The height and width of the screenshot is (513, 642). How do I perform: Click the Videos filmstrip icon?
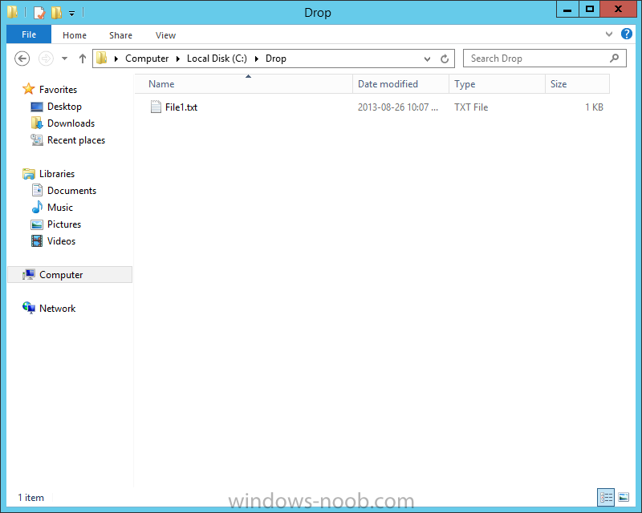37,241
